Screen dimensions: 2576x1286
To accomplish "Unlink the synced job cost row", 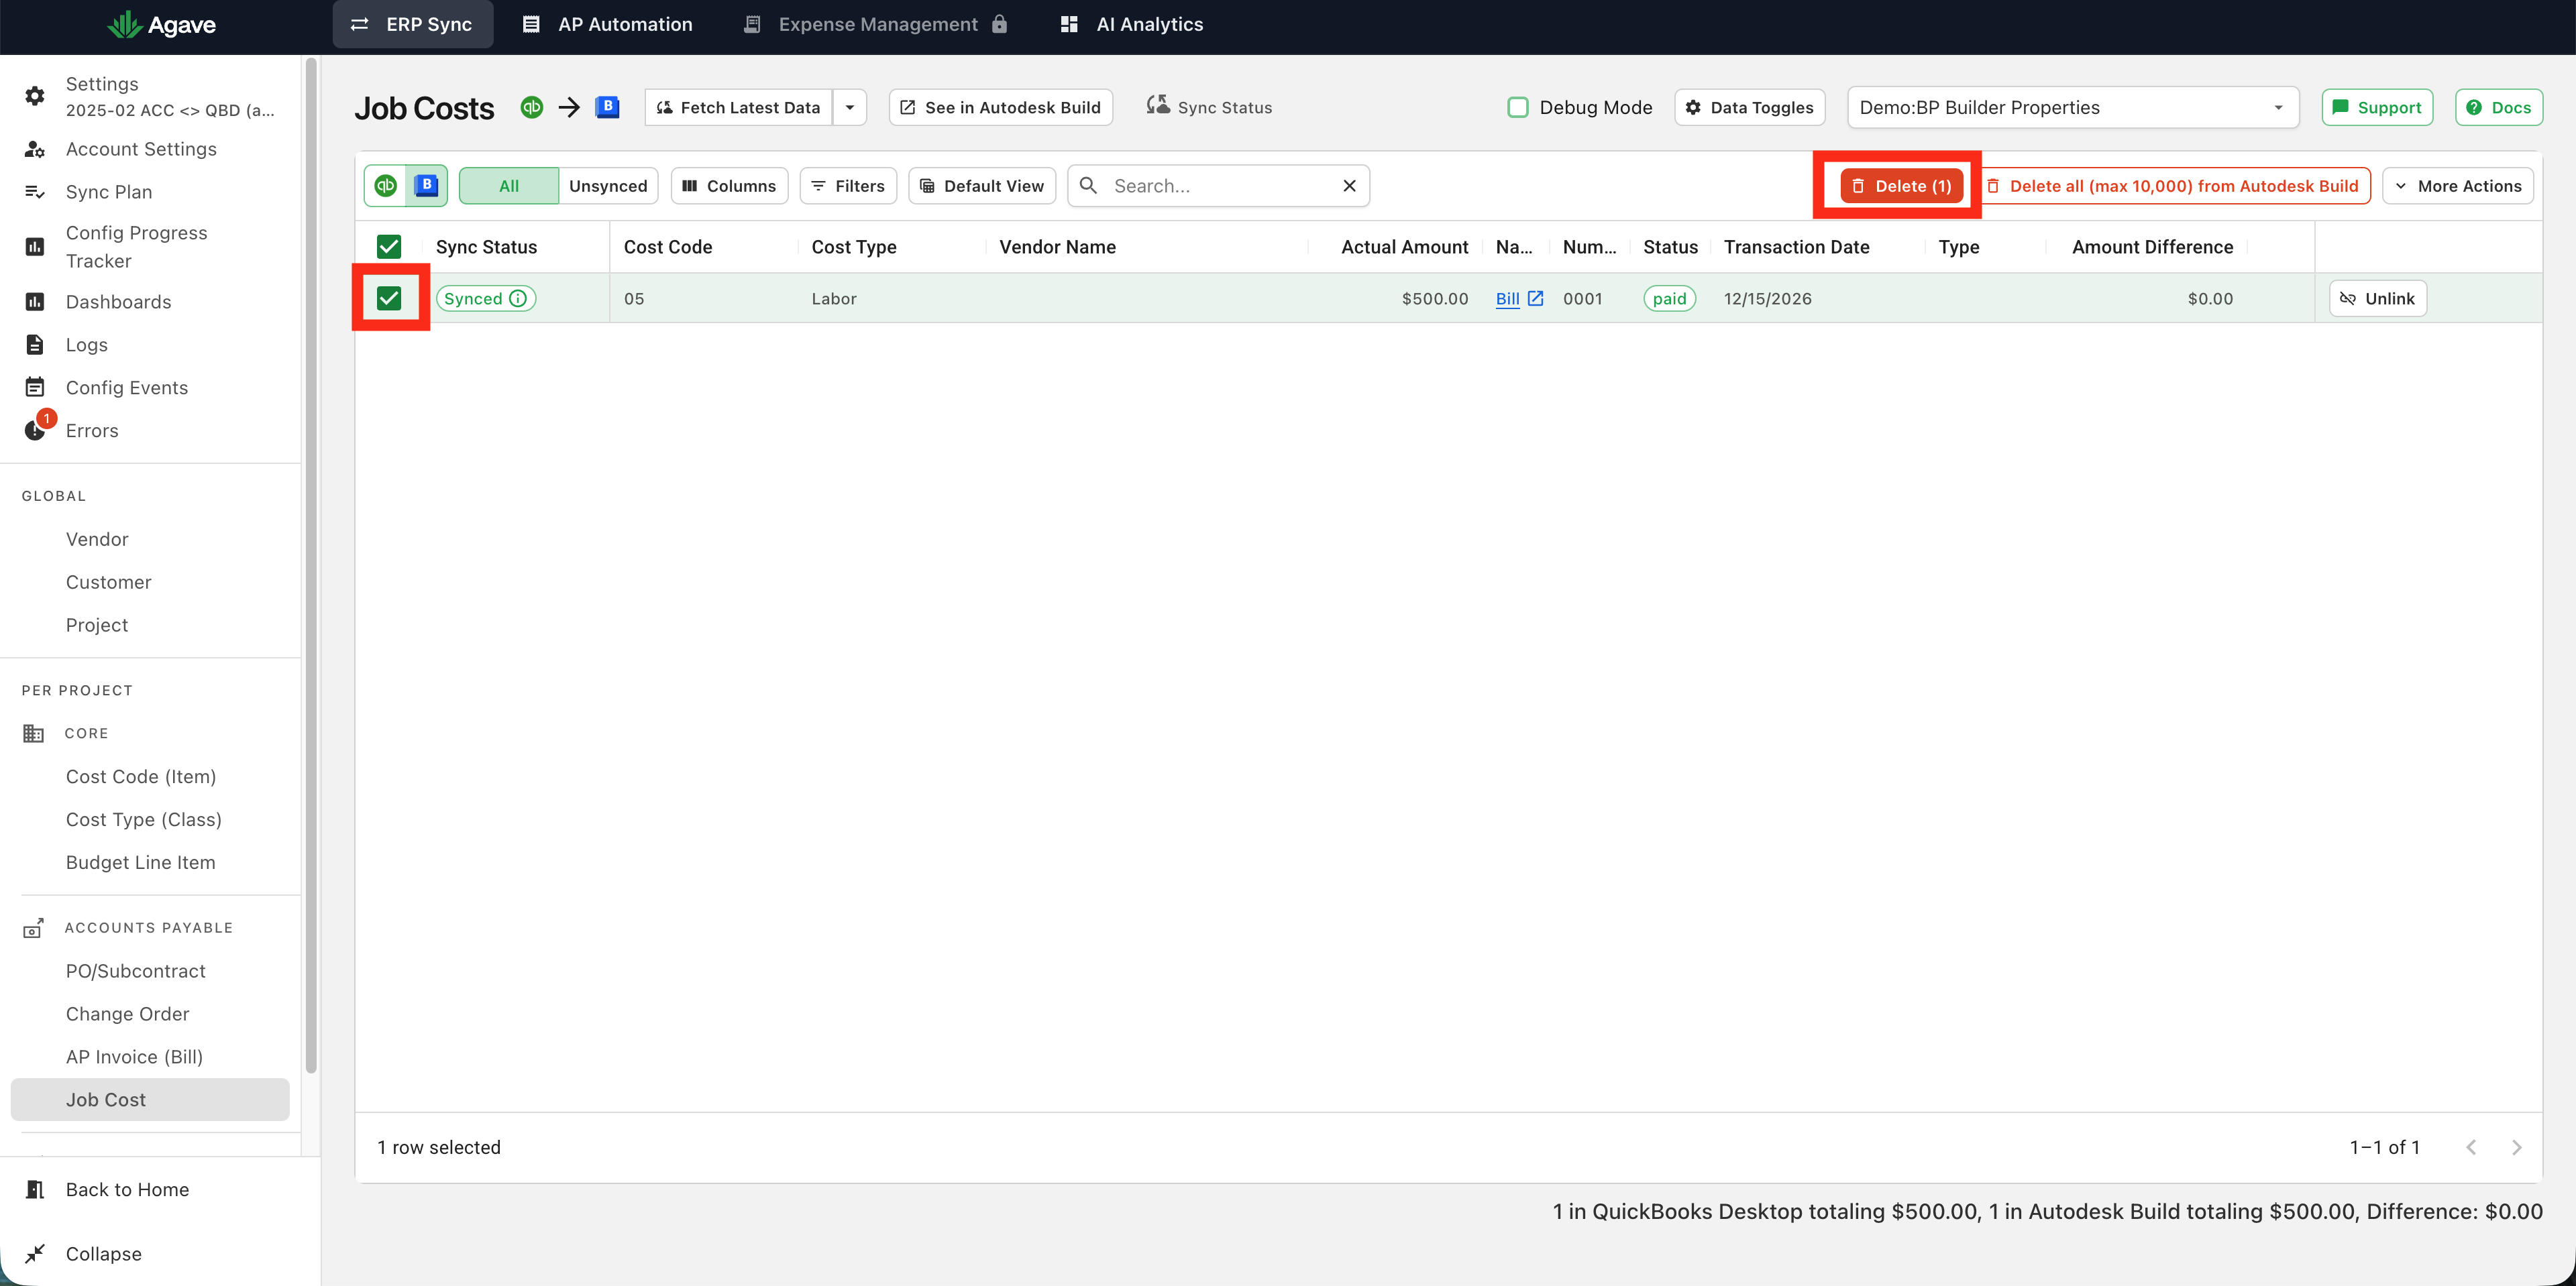I will [x=2377, y=299].
